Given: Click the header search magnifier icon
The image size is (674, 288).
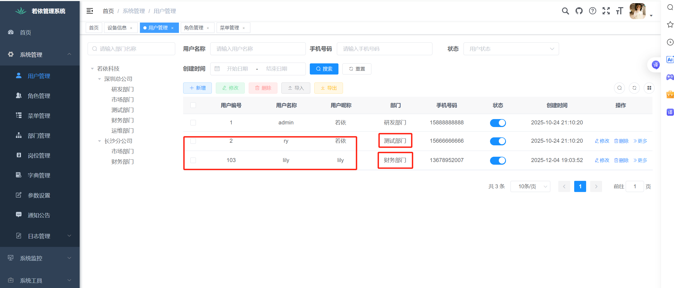Looking at the screenshot, I should 565,11.
